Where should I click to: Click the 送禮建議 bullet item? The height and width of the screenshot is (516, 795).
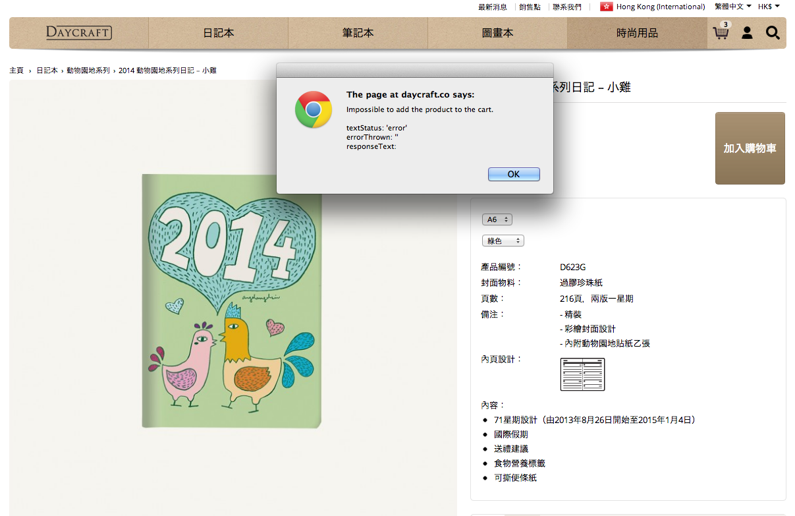pos(511,449)
